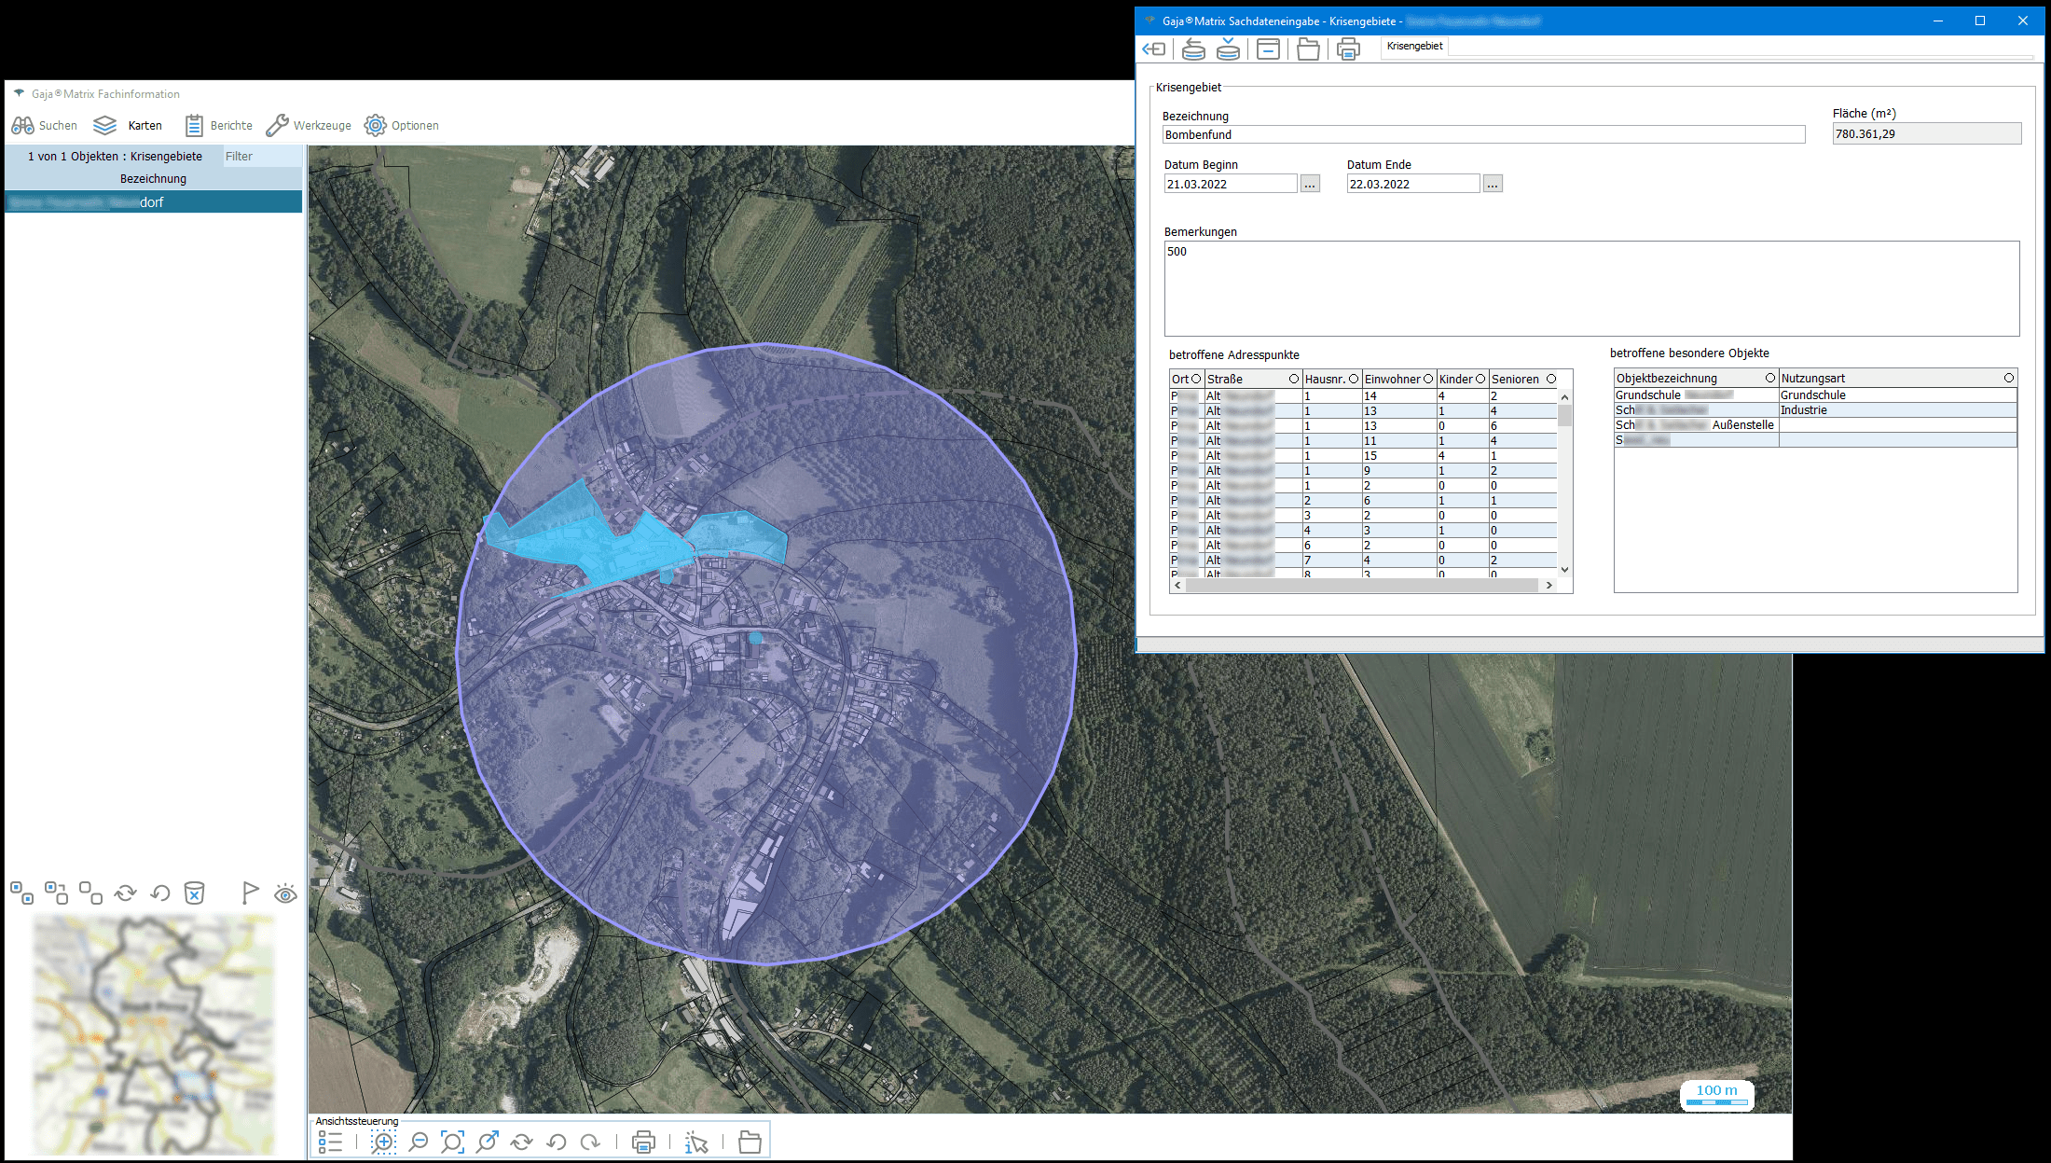2051x1163 pixels.
Task: Click the delete selection bin icon
Action: tap(194, 893)
